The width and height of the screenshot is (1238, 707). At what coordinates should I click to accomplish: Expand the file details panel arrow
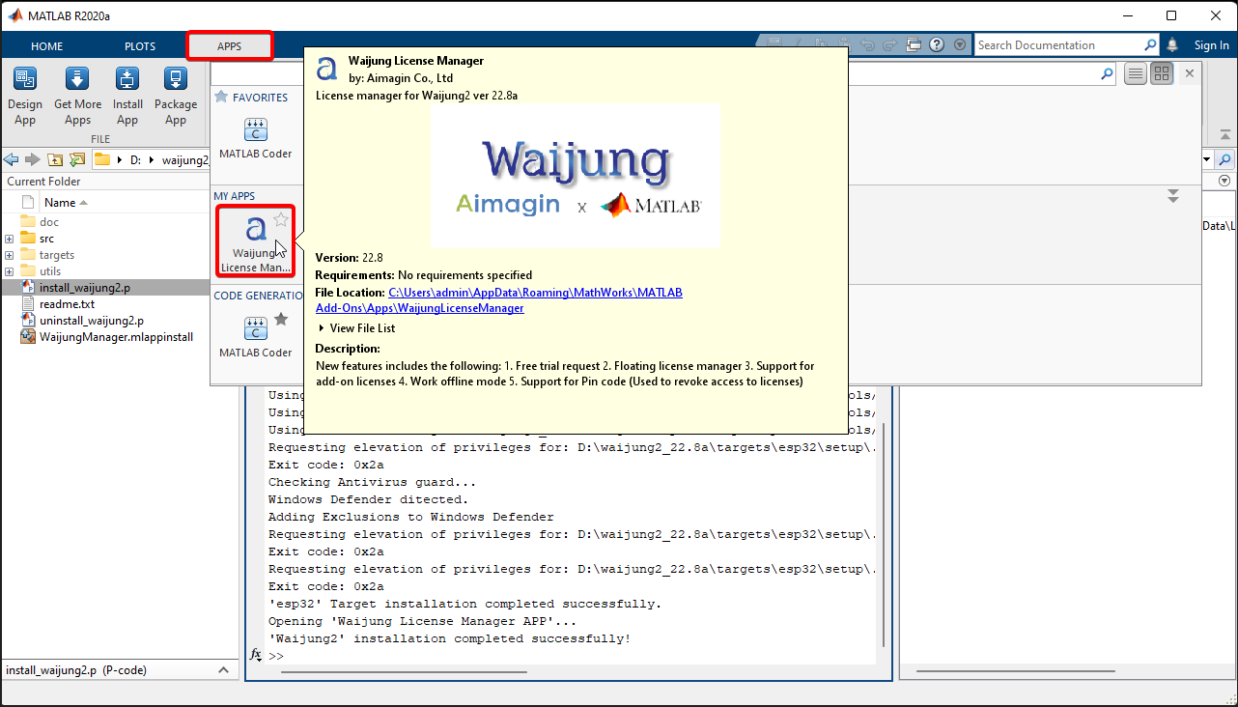[223, 670]
